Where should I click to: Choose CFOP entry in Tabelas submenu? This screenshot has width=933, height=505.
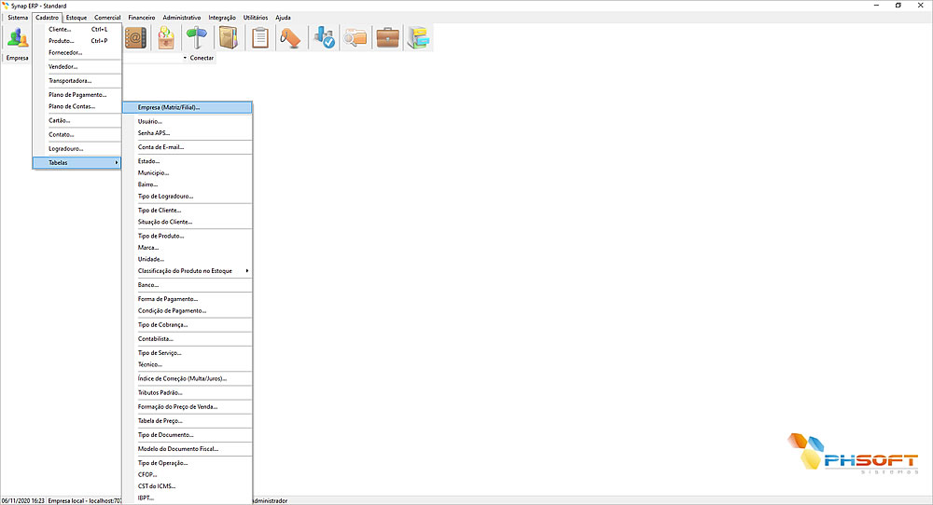[147, 474]
